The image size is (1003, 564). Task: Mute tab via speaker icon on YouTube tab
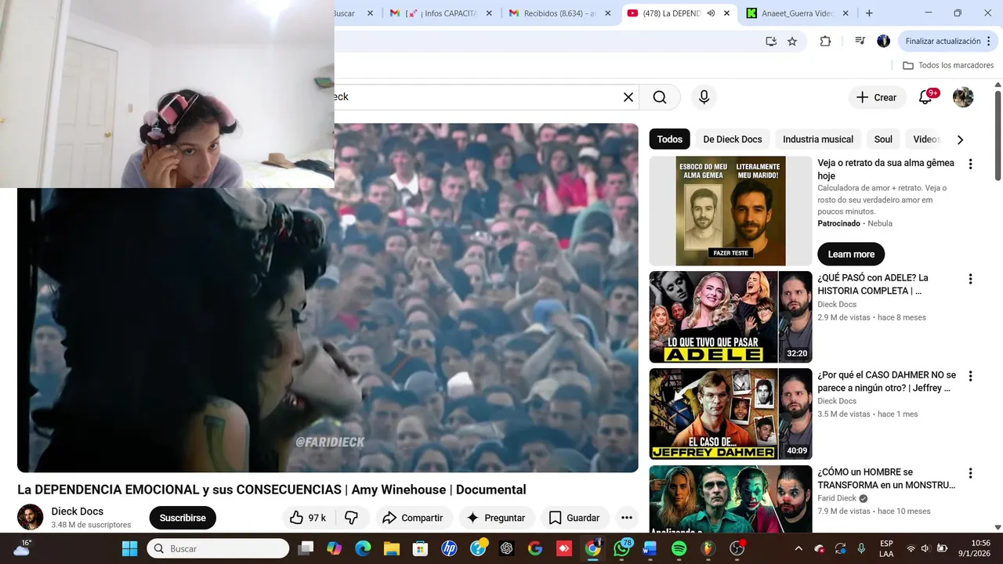(x=711, y=13)
